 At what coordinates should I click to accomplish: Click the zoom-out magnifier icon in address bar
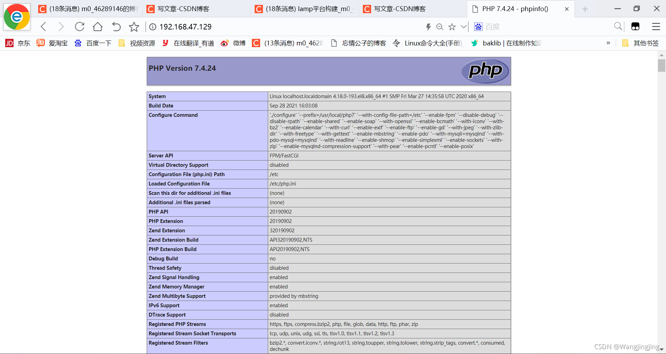[440, 27]
